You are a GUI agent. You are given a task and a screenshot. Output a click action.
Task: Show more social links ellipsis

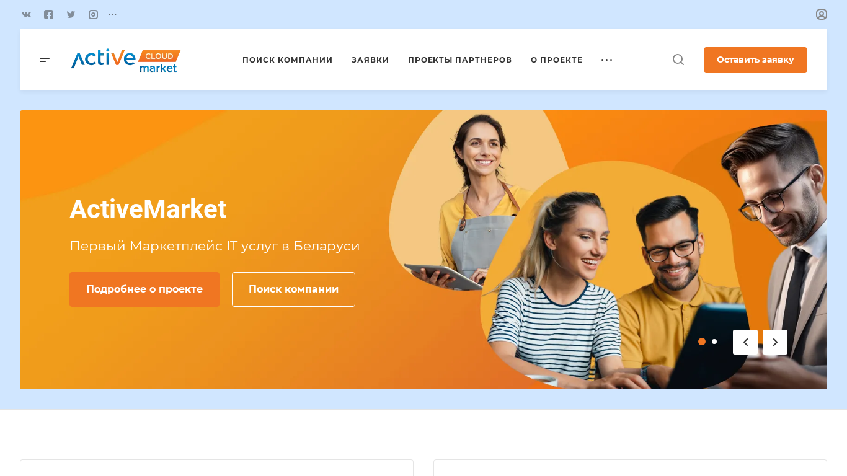click(113, 14)
